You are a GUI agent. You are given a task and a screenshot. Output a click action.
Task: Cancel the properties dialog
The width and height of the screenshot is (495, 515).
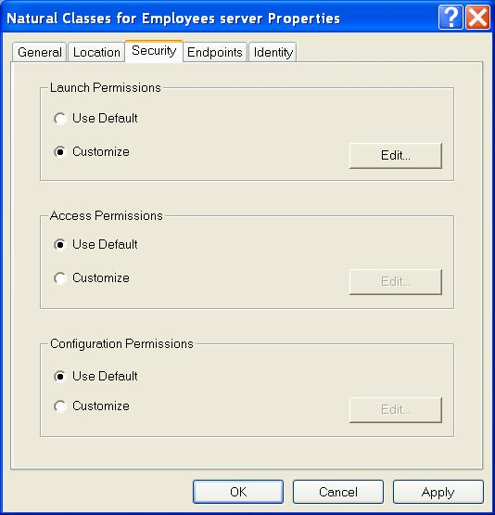tap(338, 492)
